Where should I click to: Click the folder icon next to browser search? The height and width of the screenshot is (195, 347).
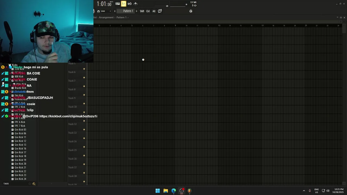click(x=30, y=184)
